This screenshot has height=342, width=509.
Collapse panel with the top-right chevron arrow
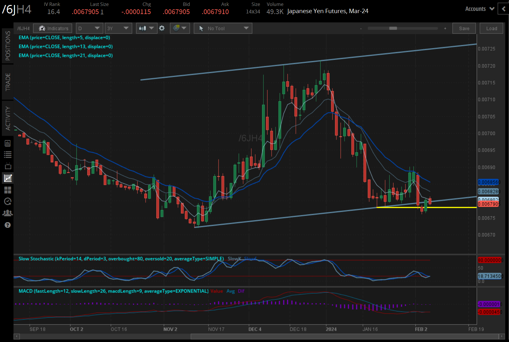pyautogui.click(x=503, y=9)
